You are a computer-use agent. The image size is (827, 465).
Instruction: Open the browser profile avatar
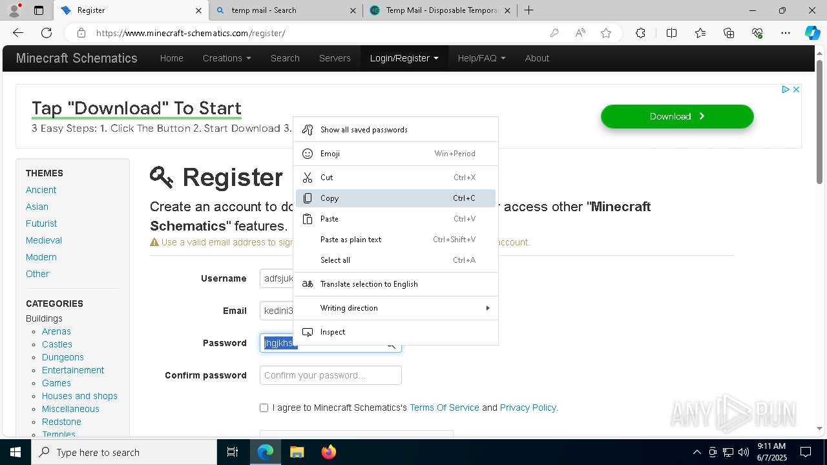pyautogui.click(x=14, y=10)
